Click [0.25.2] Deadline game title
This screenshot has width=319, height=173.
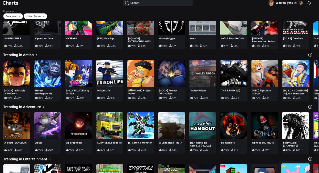pos(293,39)
